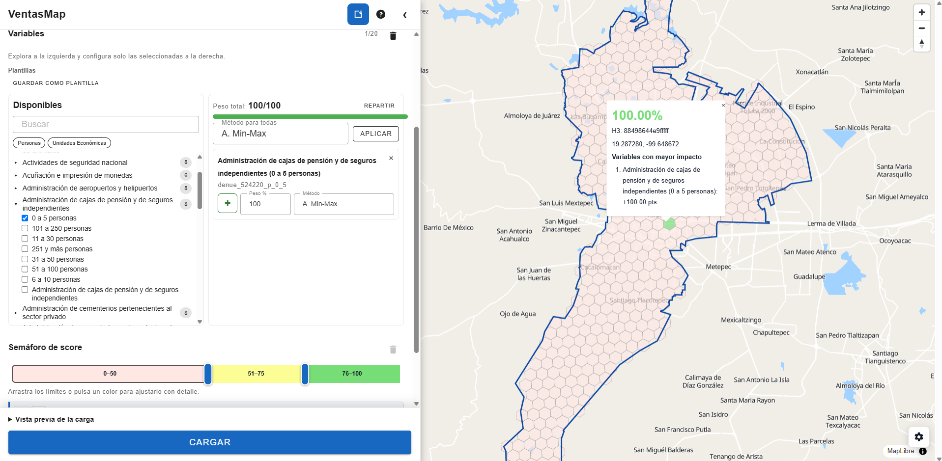
Task: Zoom out on the map
Action: pos(922,28)
